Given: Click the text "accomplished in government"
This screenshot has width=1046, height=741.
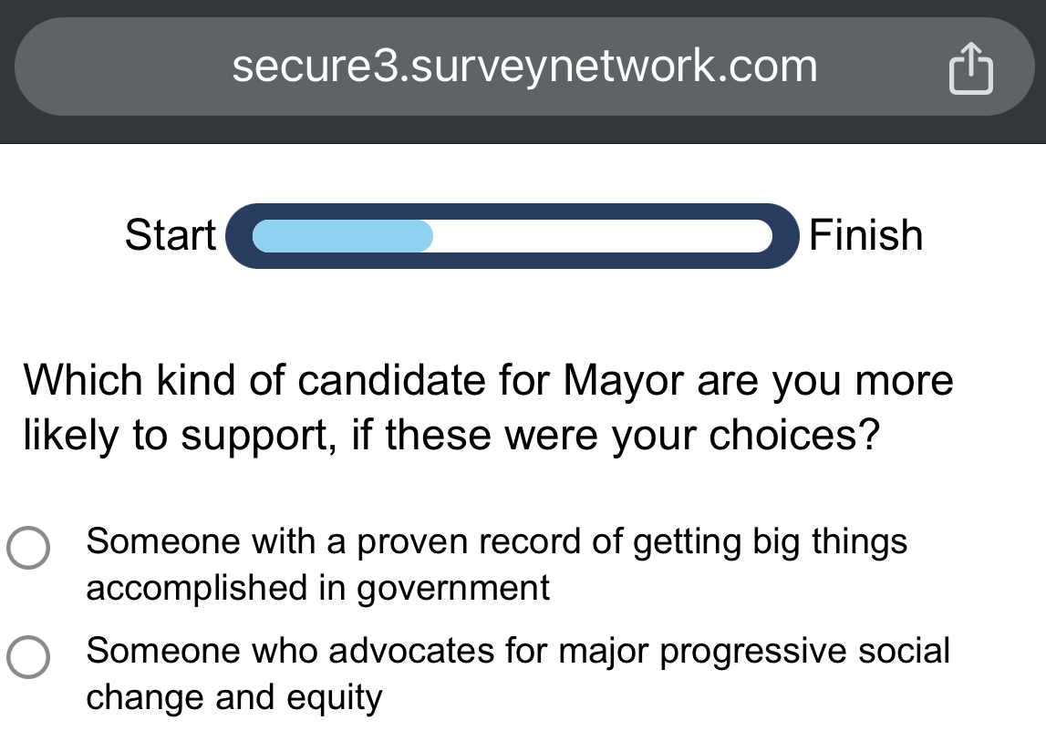Looking at the screenshot, I should [317, 588].
